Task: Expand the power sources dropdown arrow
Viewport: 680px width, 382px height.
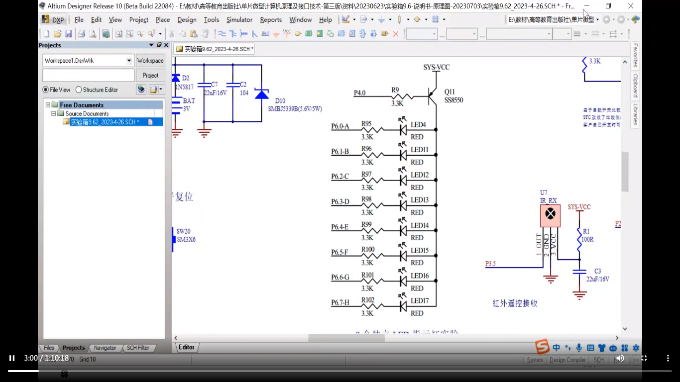Action: click(x=390, y=20)
